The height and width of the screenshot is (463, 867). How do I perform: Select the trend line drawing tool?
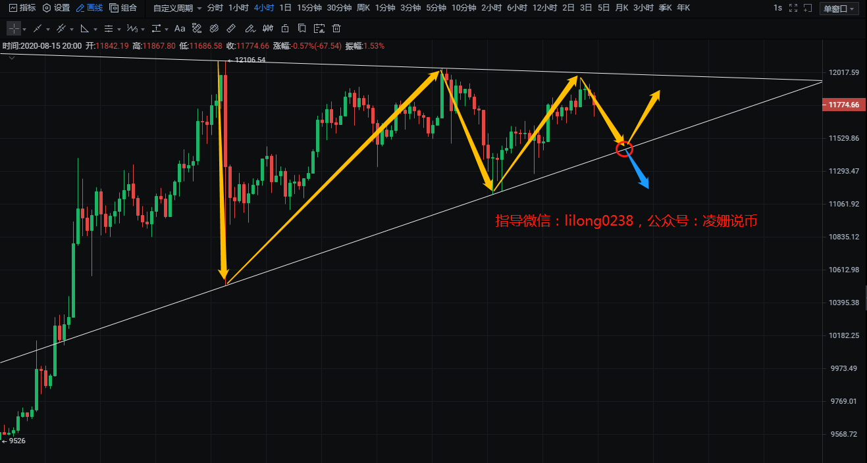38,29
